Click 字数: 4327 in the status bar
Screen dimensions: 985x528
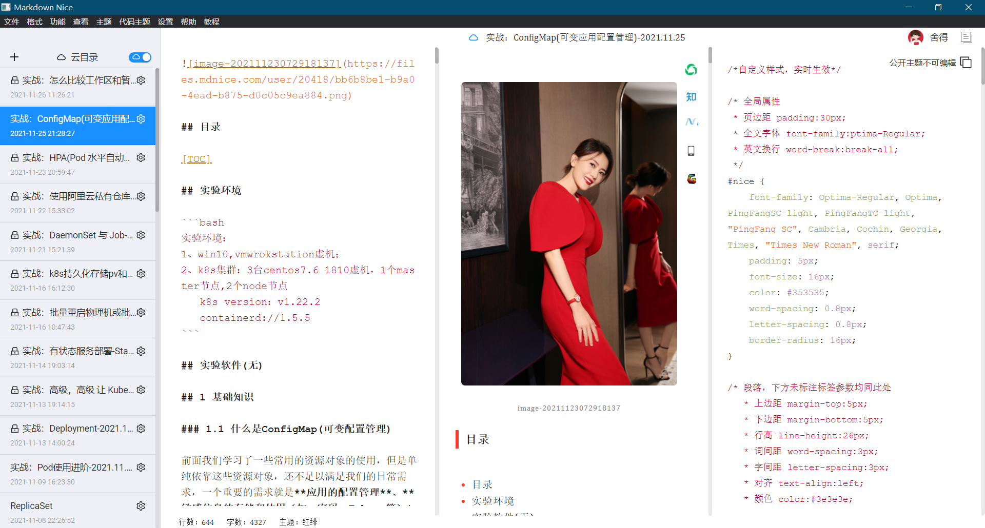(247, 522)
